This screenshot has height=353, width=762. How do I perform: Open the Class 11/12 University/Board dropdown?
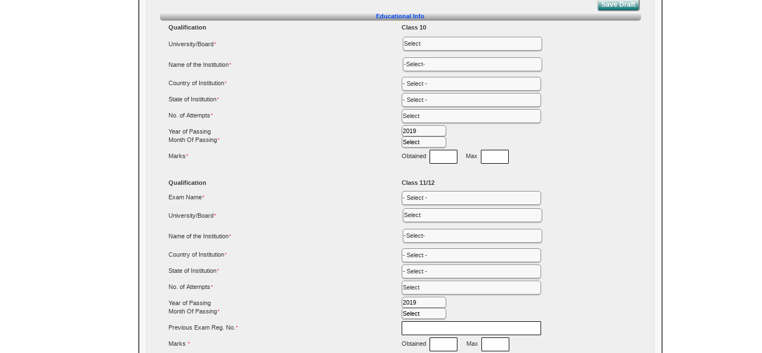[x=472, y=215]
